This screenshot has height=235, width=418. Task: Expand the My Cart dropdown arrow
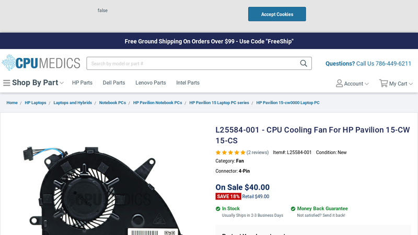pos(411,84)
